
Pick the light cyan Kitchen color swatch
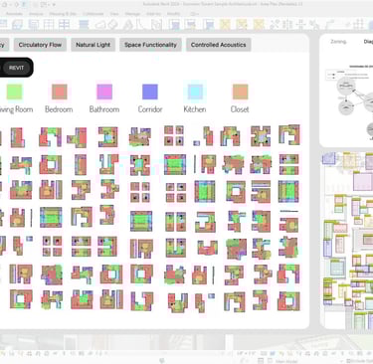(x=195, y=91)
